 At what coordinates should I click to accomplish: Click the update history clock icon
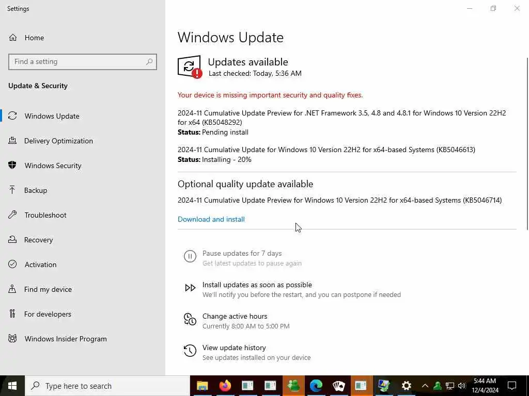tap(190, 351)
